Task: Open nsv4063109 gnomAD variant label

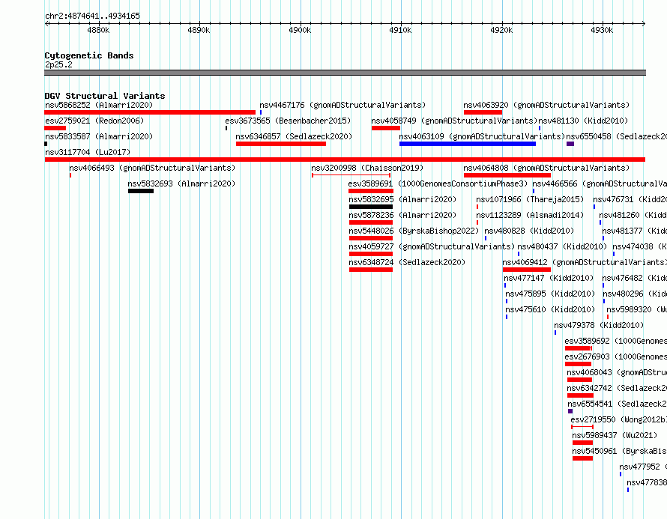Action: (482, 136)
